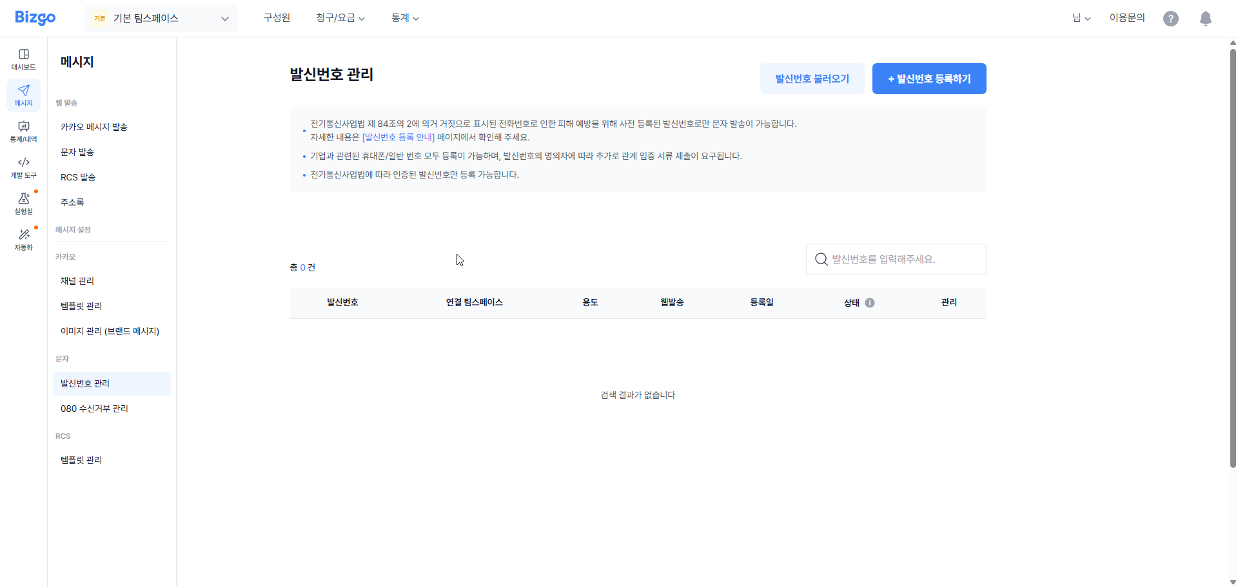The width and height of the screenshot is (1238, 587).
Task: Open the 자동화 sidebar feature
Action: coord(23,240)
